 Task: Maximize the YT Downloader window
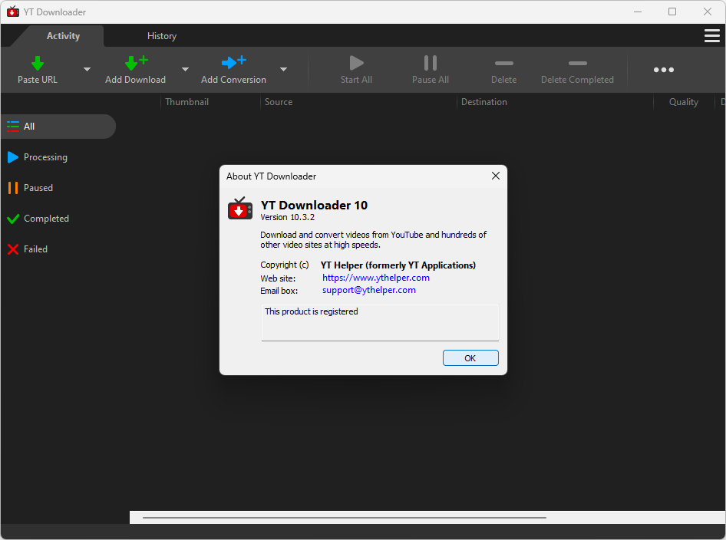672,12
